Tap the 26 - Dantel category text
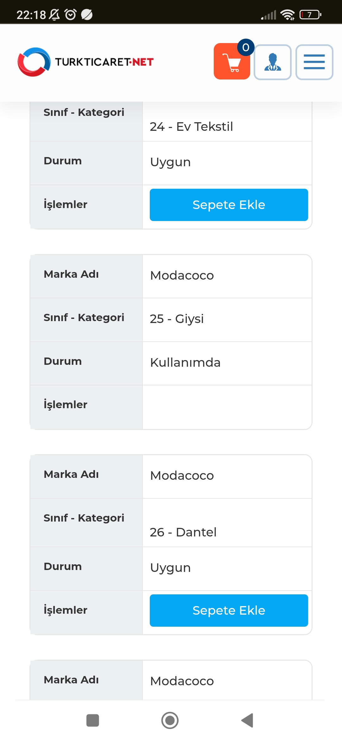Viewport: 342px width, 741px height. point(183,532)
